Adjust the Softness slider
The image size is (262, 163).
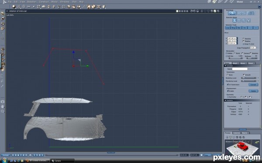252,58
